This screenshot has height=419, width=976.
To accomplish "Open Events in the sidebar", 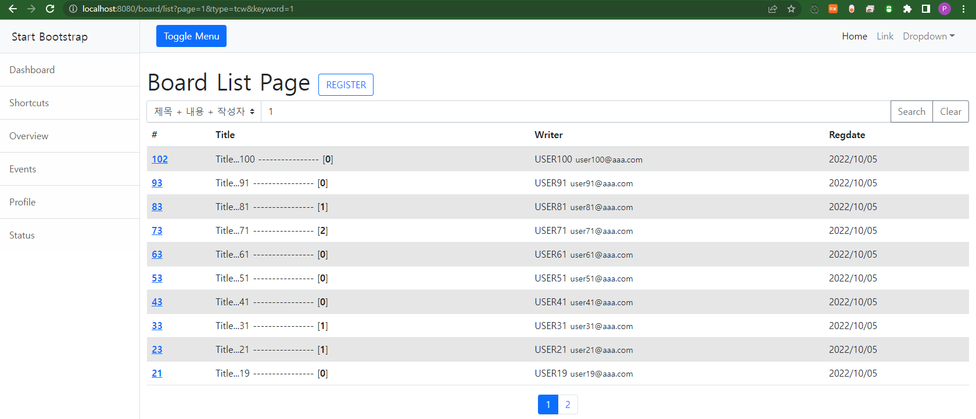I will click(70, 169).
